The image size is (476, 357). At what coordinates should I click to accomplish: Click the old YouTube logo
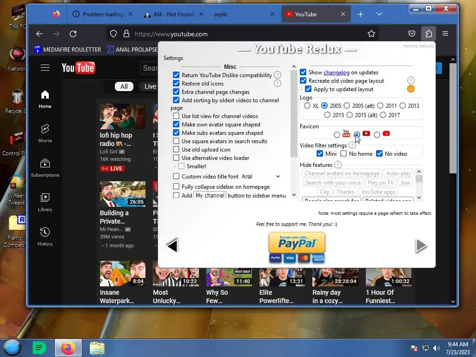click(78, 68)
